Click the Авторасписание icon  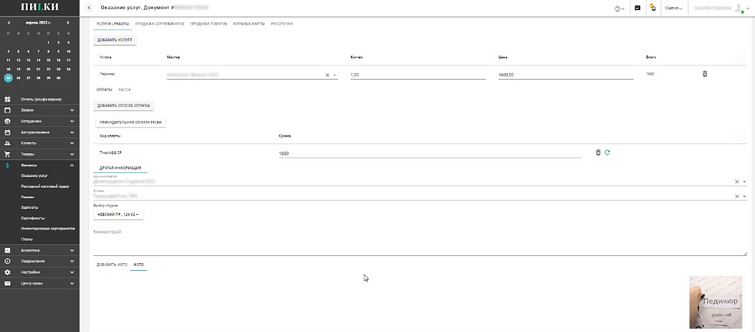tap(8, 132)
